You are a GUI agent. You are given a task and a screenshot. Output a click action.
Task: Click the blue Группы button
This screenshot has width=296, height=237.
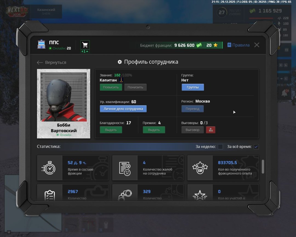[x=193, y=87]
